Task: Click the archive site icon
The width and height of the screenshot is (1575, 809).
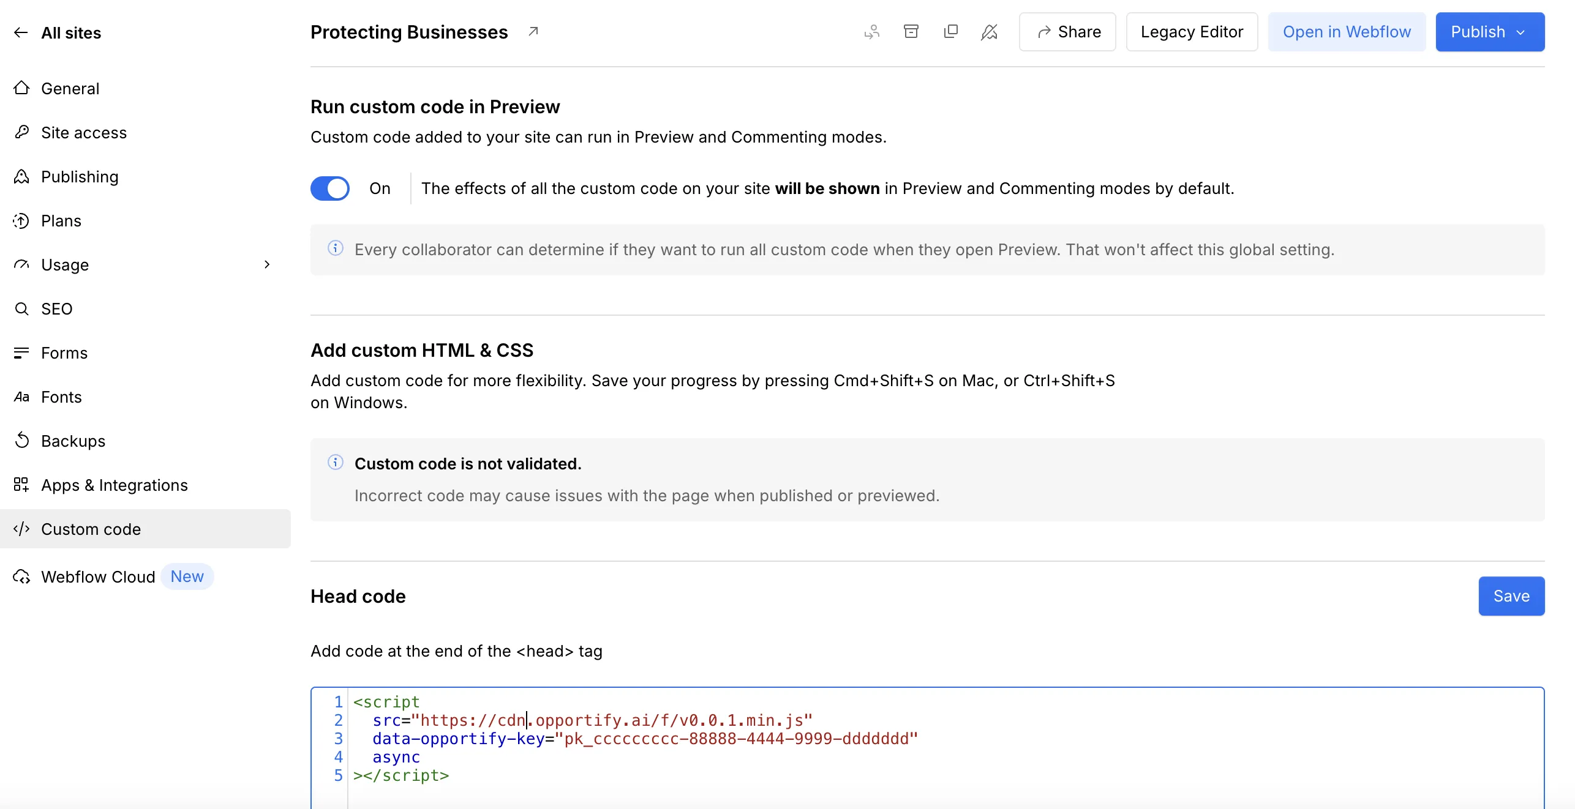Action: (911, 31)
